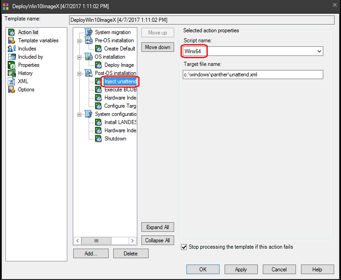Click the OS installation section icon
341x280 pixels.
89,57
